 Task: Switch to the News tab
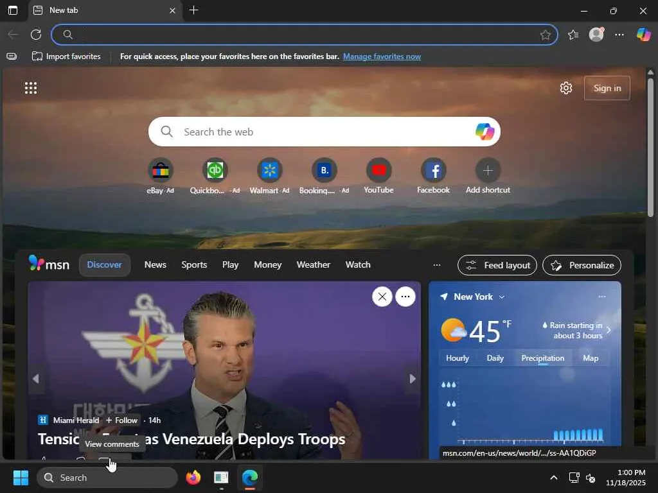[156, 265]
